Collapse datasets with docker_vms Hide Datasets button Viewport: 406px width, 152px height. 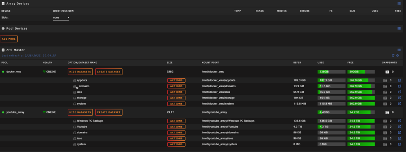pos(80,72)
